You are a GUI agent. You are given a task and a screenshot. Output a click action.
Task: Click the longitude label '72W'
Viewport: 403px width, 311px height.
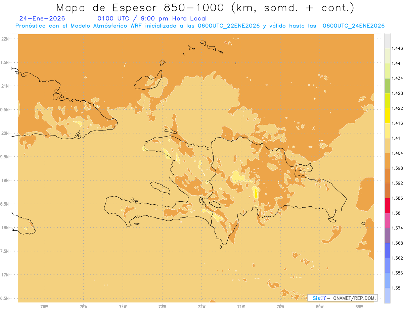tap(201, 307)
